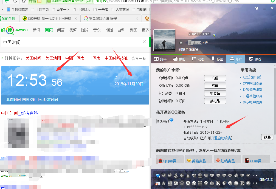Click the Superman S diamond icon
276x189 pixels.
[x=242, y=176]
